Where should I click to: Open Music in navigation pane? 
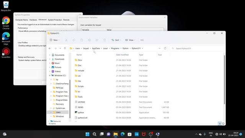pyautogui.click(x=57, y=63)
